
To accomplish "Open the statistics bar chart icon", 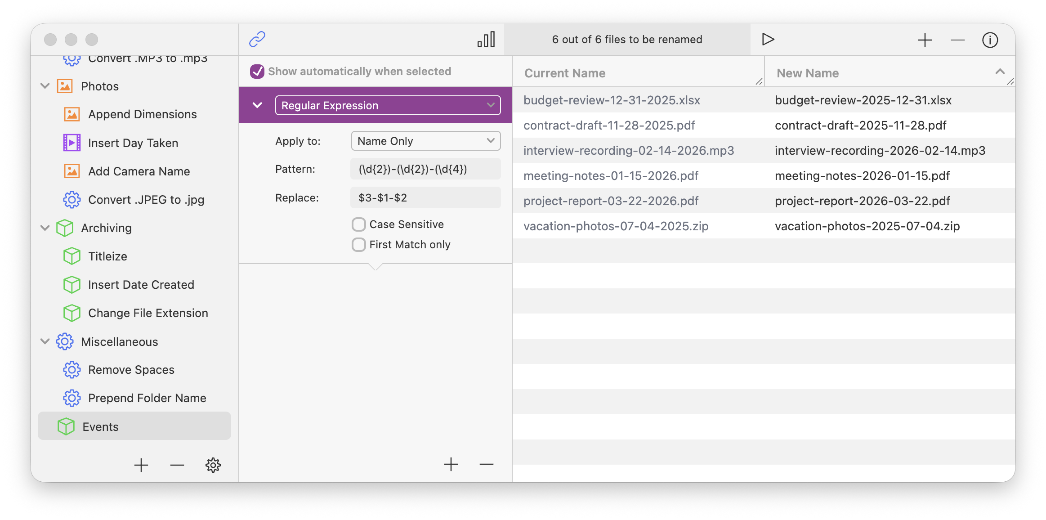I will (486, 39).
